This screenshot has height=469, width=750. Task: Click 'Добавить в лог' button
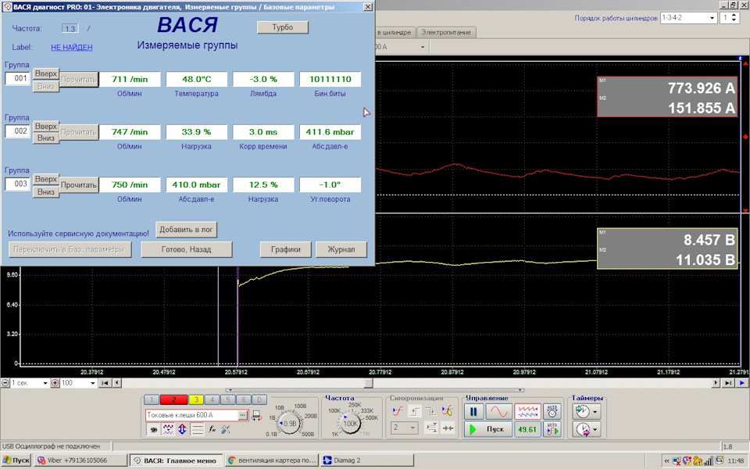[x=186, y=229]
